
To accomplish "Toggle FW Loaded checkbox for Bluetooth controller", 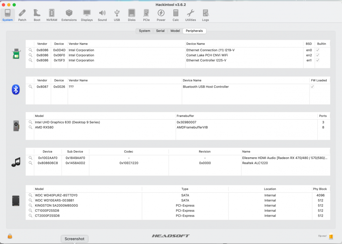I will pyautogui.click(x=312, y=87).
